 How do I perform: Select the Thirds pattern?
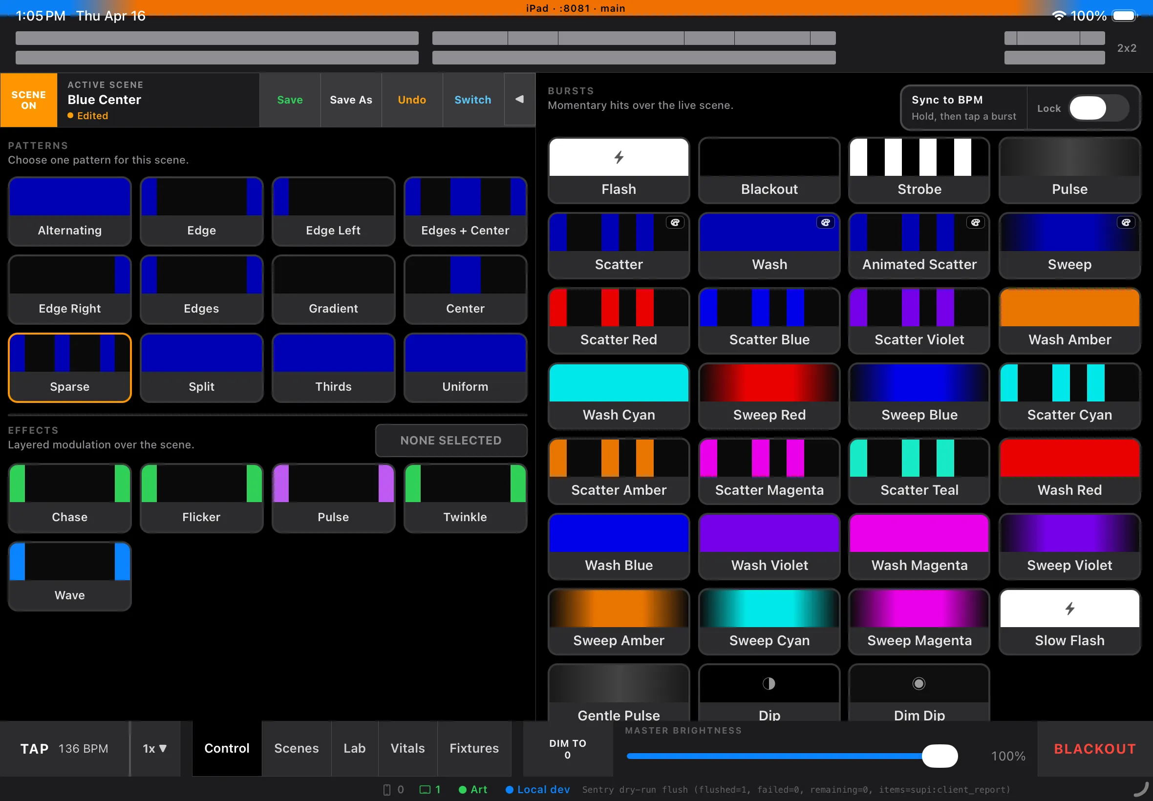coord(333,368)
